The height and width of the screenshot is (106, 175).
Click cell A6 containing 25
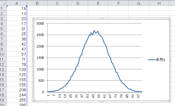coord(17,34)
